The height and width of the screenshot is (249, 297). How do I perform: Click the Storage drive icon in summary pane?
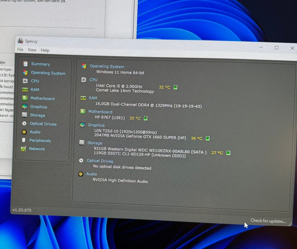82,142
